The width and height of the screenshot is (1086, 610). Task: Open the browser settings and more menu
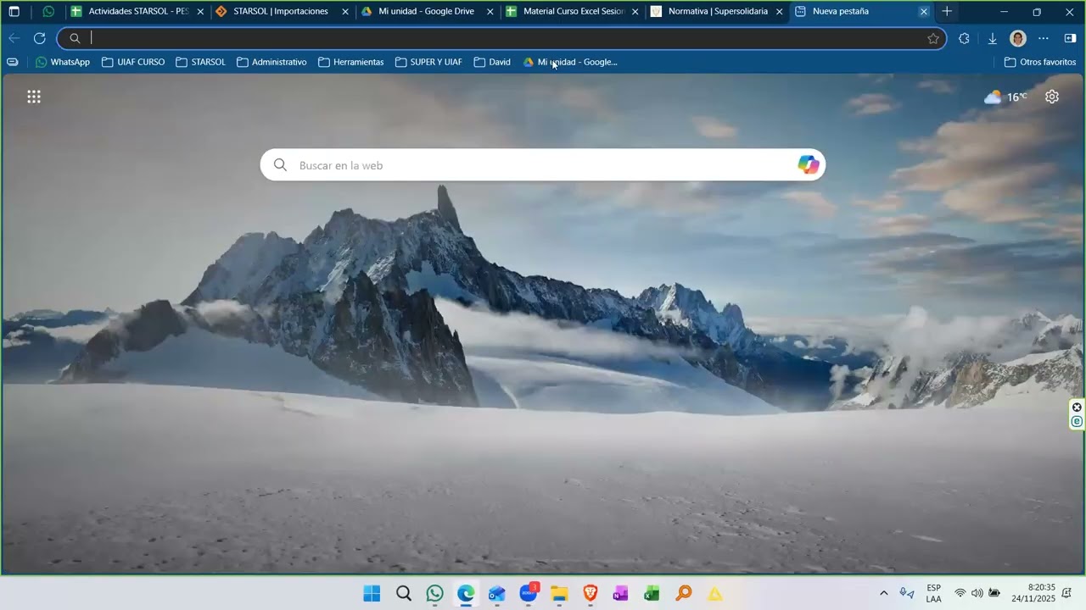pyautogui.click(x=1044, y=38)
